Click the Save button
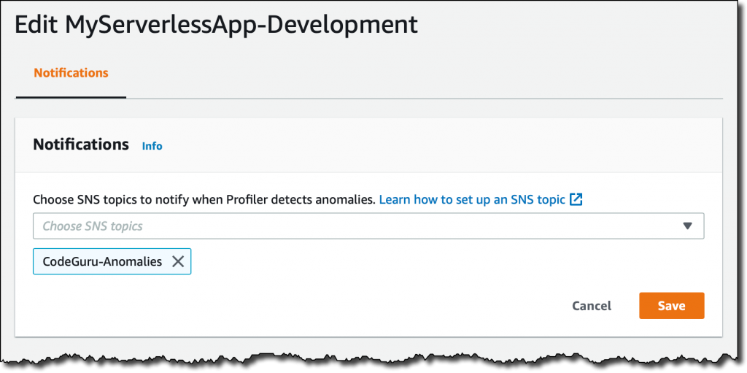 pos(671,306)
